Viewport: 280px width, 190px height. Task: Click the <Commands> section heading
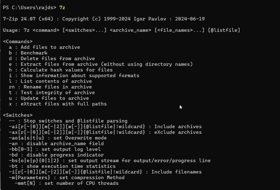tap(18, 42)
